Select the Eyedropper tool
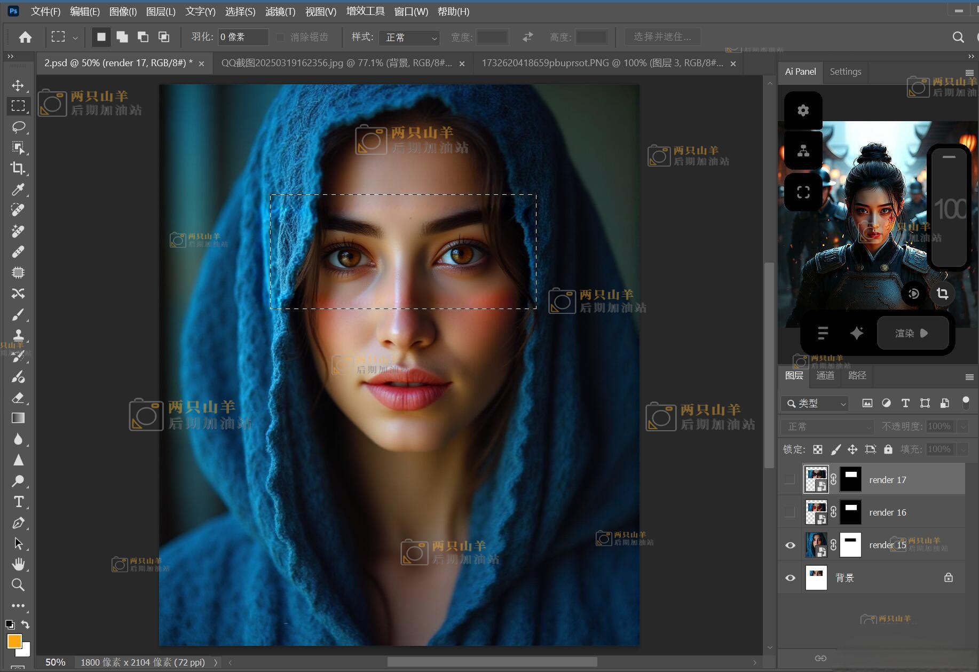The height and width of the screenshot is (672, 979). click(18, 189)
